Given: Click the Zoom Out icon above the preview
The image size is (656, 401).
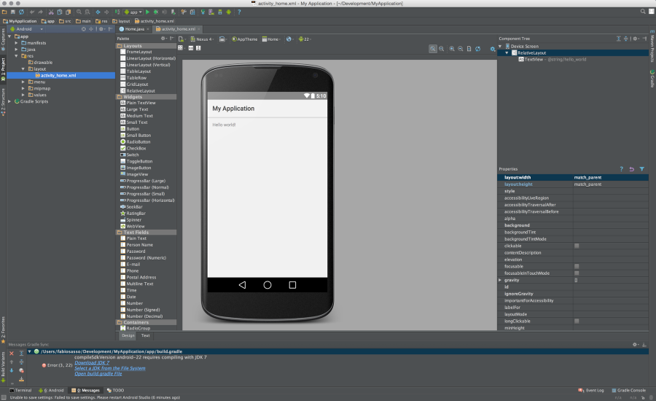Looking at the screenshot, I should pos(460,49).
